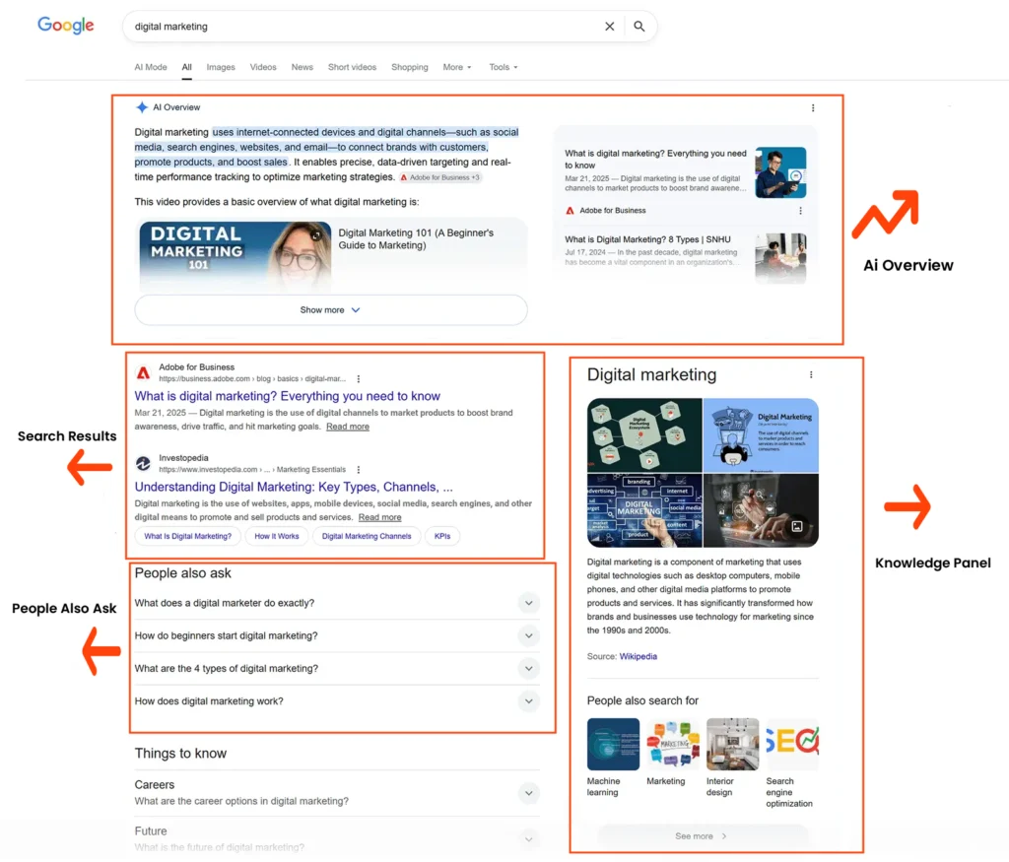Click into the search input field
The height and width of the screenshot is (862, 1009).
(x=364, y=27)
